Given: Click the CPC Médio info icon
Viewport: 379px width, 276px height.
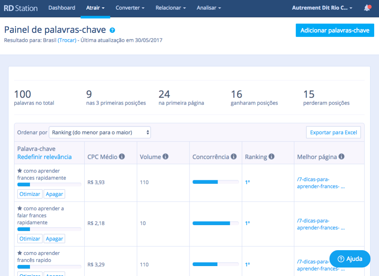Looking at the screenshot, I should (122, 157).
